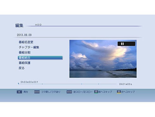This screenshot has height=117, width=155.
Task: Select the highlighted 番組結合 item
Action: pos(40,58)
